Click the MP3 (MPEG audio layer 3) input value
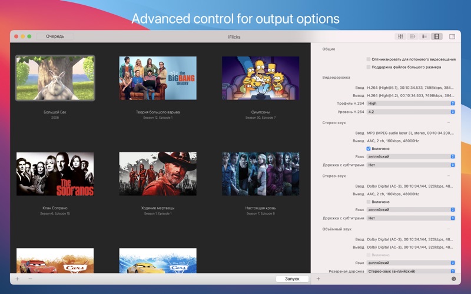The width and height of the screenshot is (471, 294). pyautogui.click(x=410, y=133)
